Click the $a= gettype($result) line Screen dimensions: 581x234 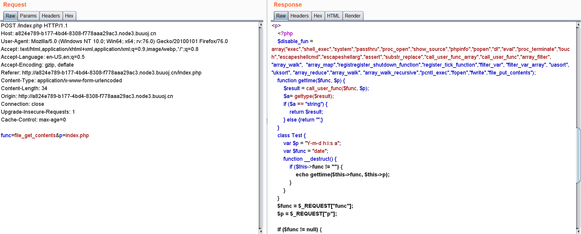click(x=309, y=96)
